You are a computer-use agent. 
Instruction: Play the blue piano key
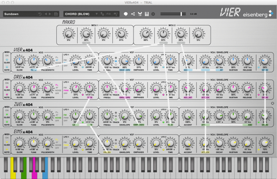coord(45,168)
